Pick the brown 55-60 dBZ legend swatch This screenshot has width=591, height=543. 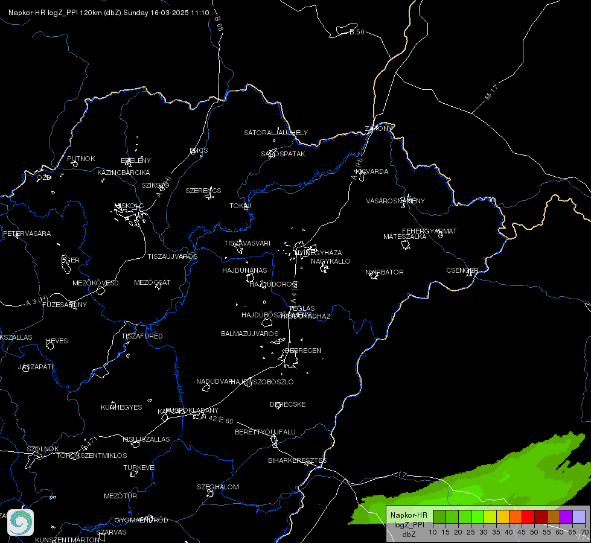554,517
